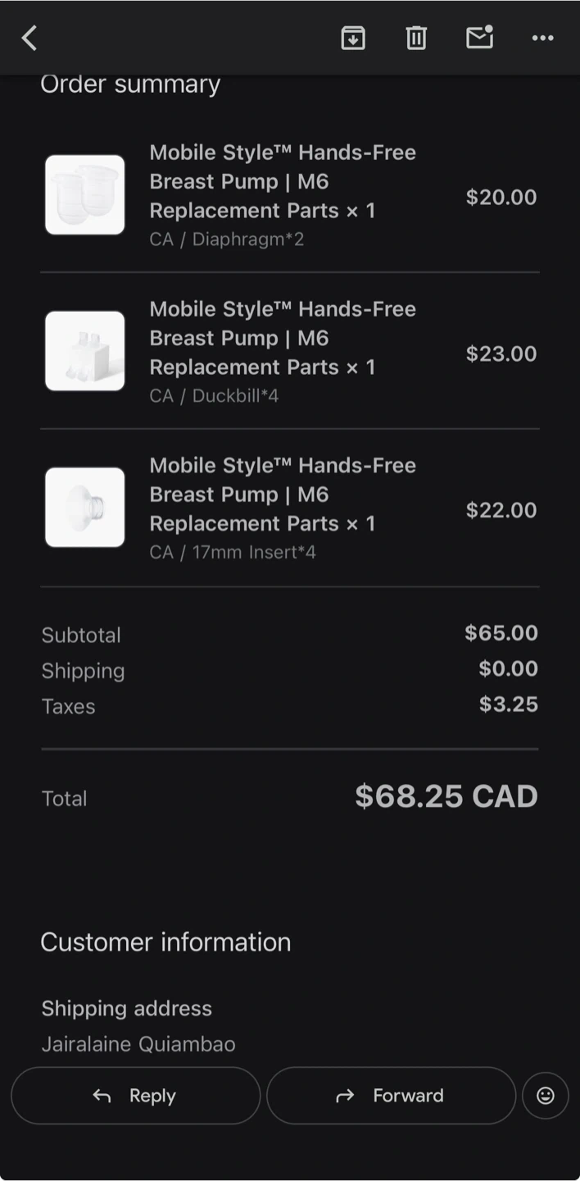Mark email as unread
The height and width of the screenshot is (1181, 580).
480,38
